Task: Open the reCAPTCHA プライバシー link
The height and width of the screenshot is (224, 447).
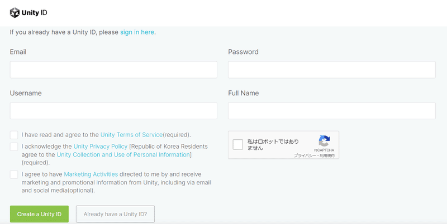Action: (x=306, y=155)
